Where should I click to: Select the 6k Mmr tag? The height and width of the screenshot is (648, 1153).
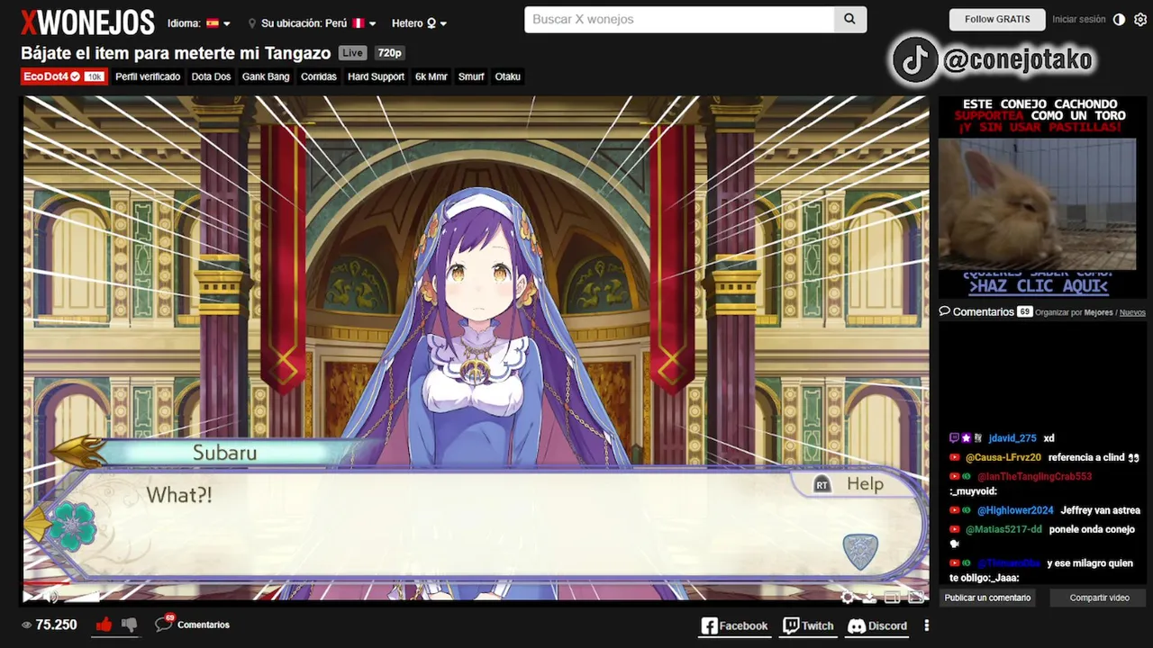[431, 76]
